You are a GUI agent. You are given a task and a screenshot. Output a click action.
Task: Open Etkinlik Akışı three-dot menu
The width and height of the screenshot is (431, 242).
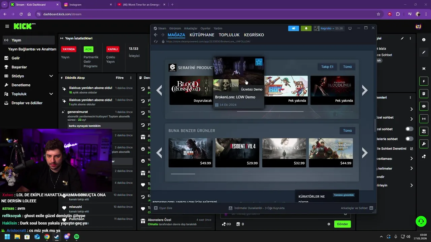coord(131,78)
